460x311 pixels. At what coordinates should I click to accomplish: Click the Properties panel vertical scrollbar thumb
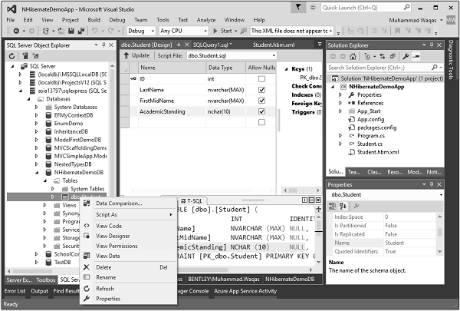click(x=439, y=232)
